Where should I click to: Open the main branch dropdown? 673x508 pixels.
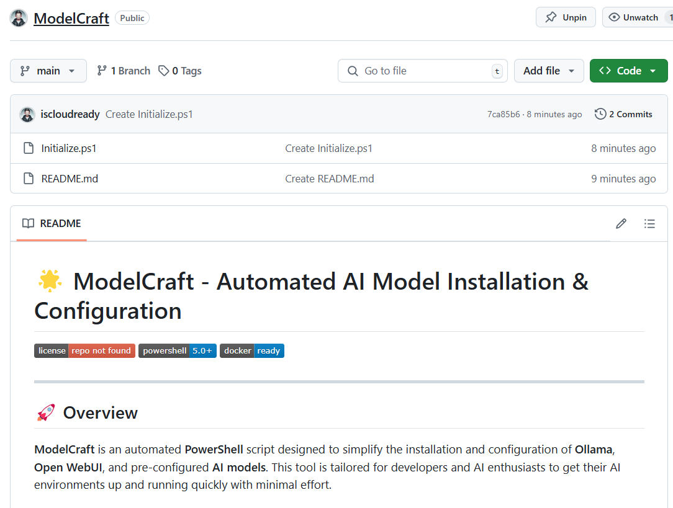pyautogui.click(x=48, y=71)
